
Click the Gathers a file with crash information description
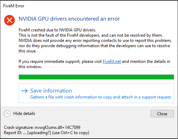tap(101, 97)
